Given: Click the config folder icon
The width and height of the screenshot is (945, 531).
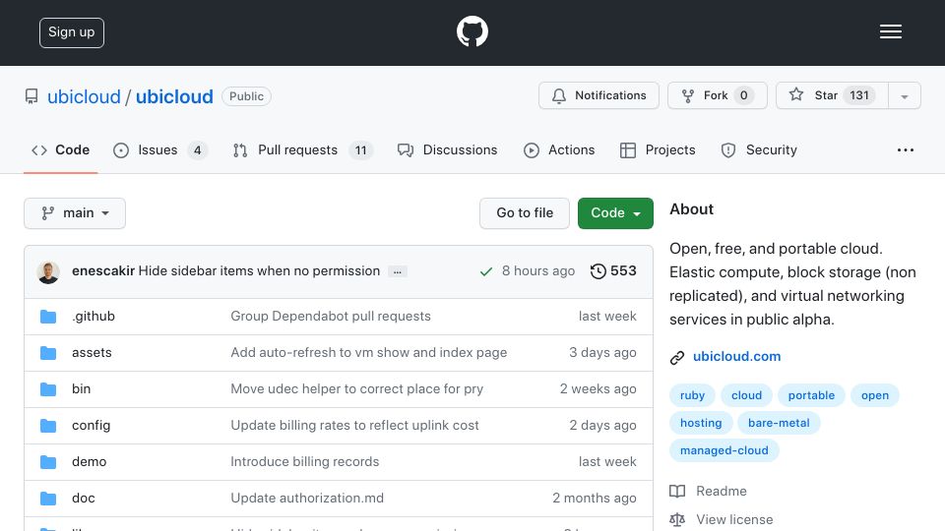Looking at the screenshot, I should click(x=48, y=426).
